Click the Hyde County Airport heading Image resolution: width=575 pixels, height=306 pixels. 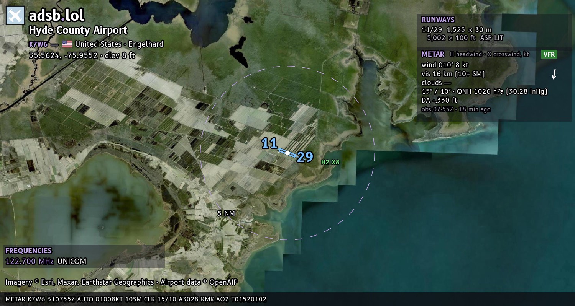78,30
